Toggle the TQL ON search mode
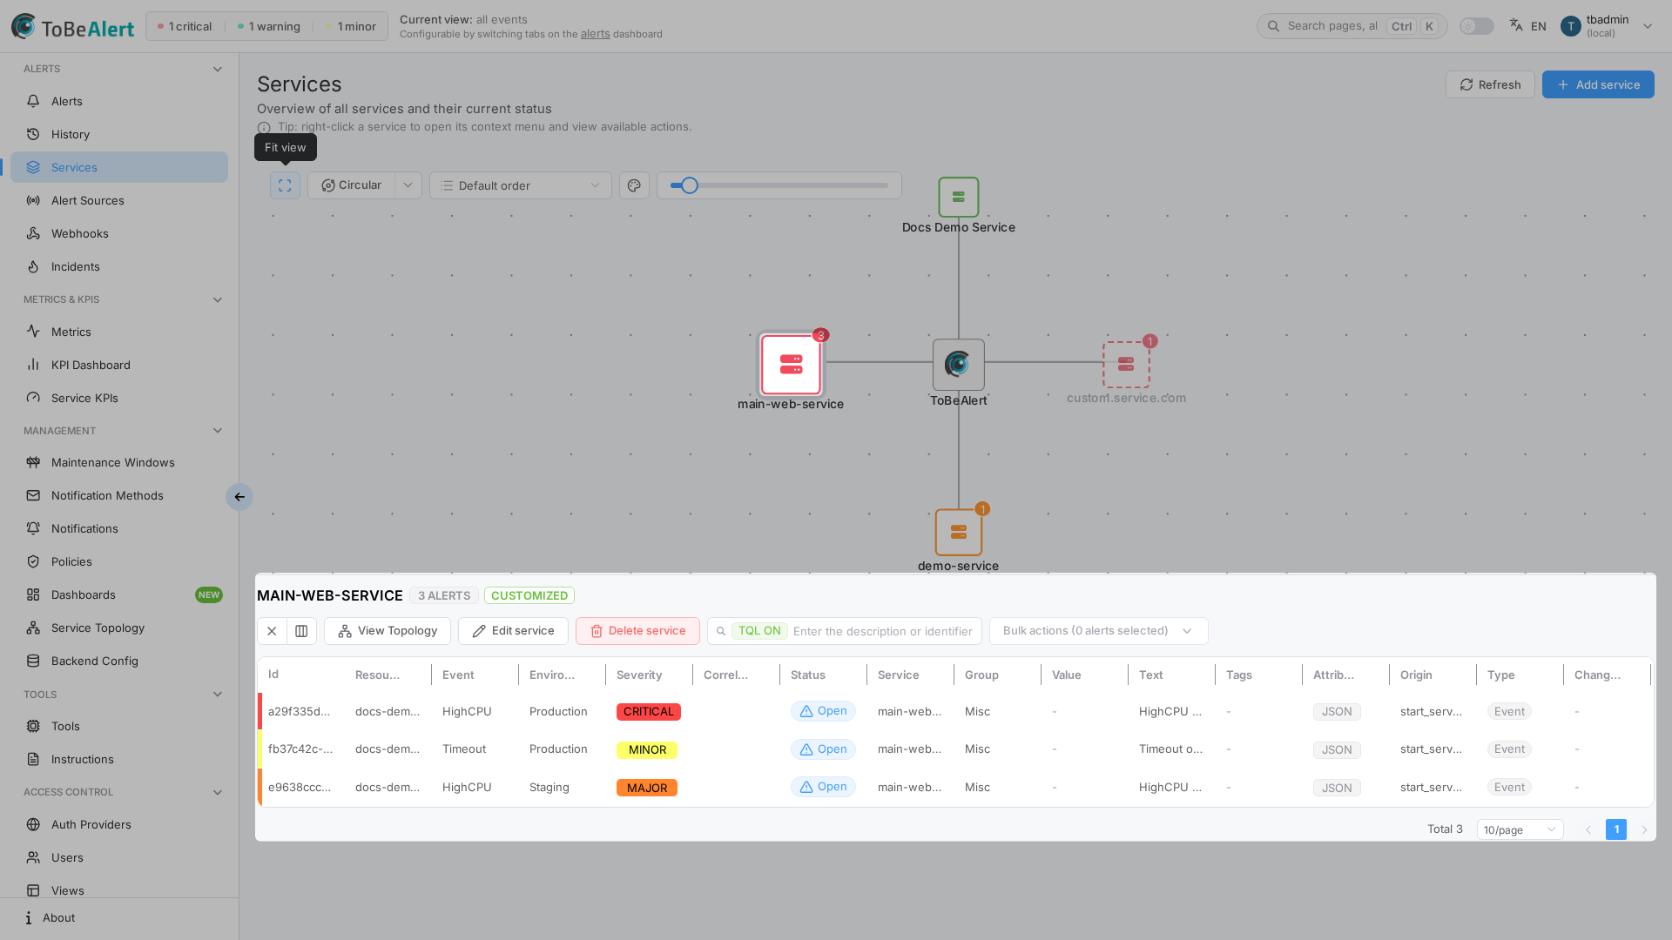This screenshot has height=940, width=1672. [x=759, y=631]
